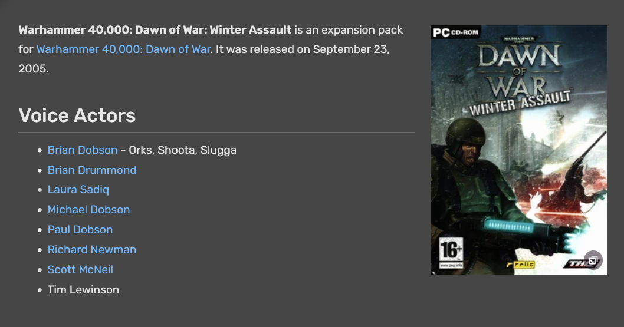Screen dimensions: 624x327
Task: Click the enlarge image icon on cover art
Action: point(593,260)
